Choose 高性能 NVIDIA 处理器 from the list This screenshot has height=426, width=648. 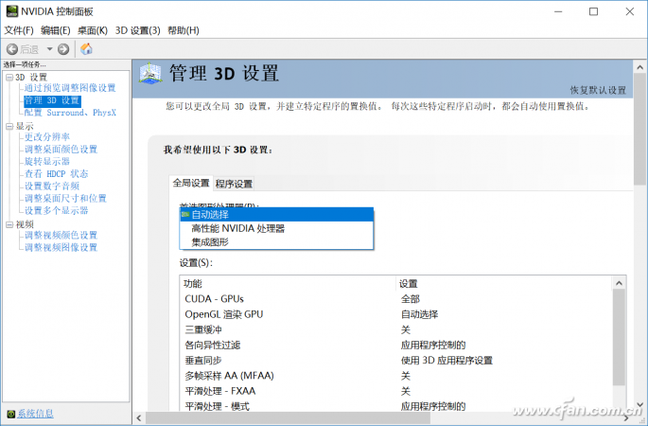point(276,228)
